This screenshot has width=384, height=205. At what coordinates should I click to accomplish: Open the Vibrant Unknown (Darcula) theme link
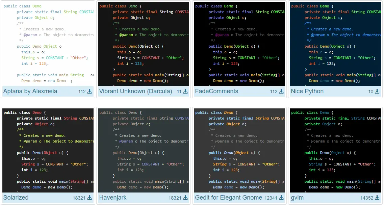pyautogui.click(x=135, y=92)
